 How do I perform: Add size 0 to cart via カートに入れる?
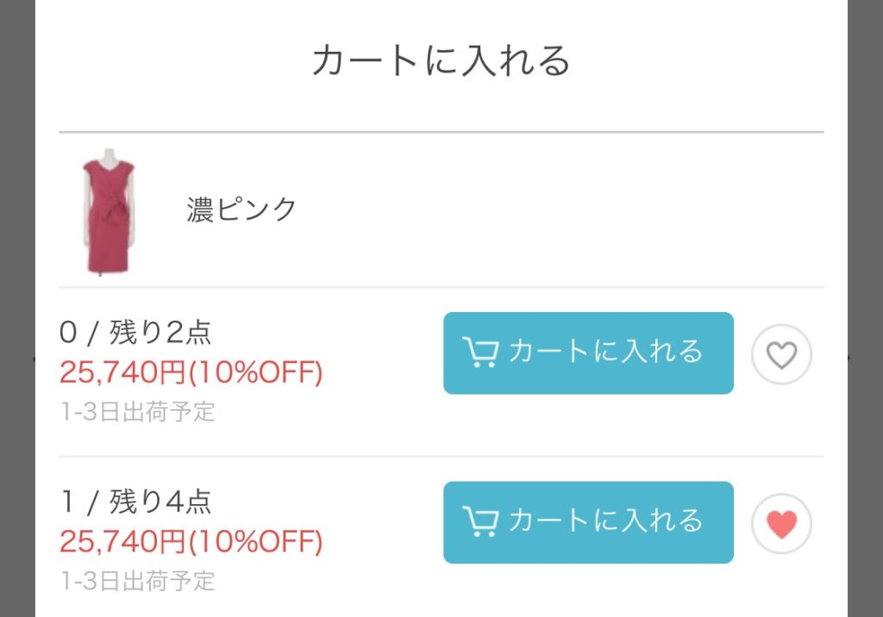click(x=588, y=353)
